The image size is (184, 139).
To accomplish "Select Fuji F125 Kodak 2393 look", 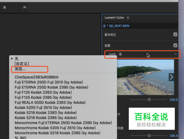I will pos(43,92).
